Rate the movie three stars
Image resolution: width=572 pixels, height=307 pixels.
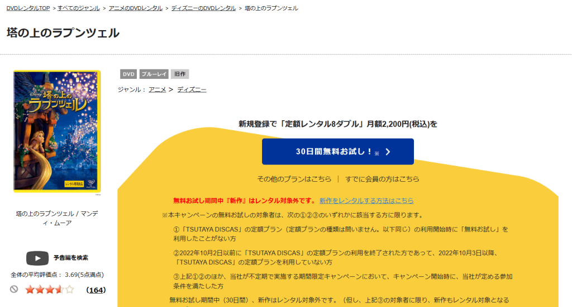(49, 290)
